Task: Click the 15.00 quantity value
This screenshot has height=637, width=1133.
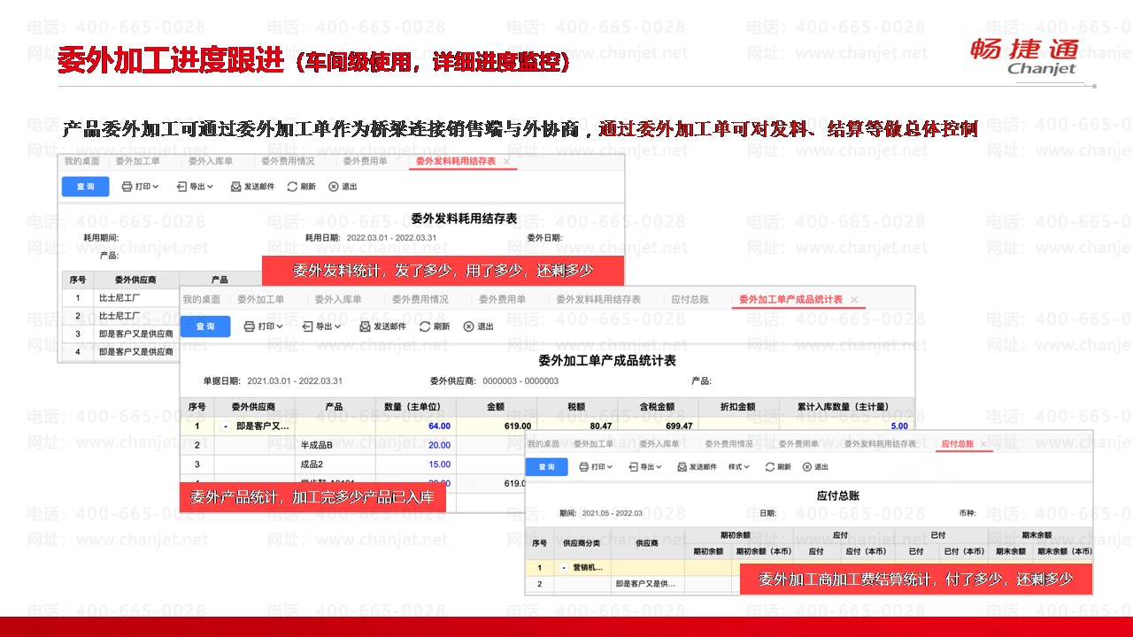Action: point(439,464)
